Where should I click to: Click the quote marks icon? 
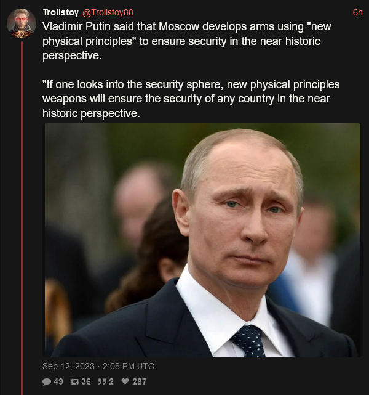tap(102, 382)
